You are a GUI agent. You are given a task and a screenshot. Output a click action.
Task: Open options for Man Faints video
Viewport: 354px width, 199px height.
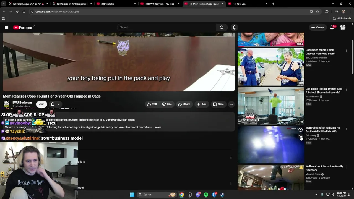coord(347,128)
